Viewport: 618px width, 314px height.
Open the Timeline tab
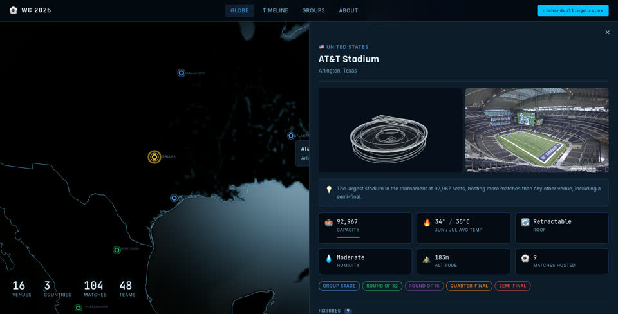tap(275, 11)
